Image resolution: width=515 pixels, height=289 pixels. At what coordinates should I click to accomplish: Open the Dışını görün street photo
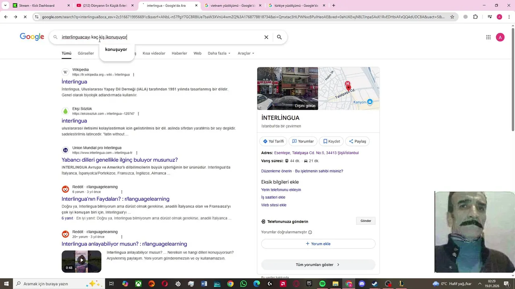288,88
